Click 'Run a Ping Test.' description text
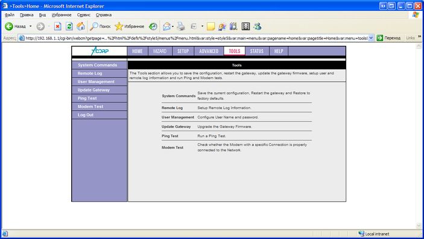 (x=212, y=136)
